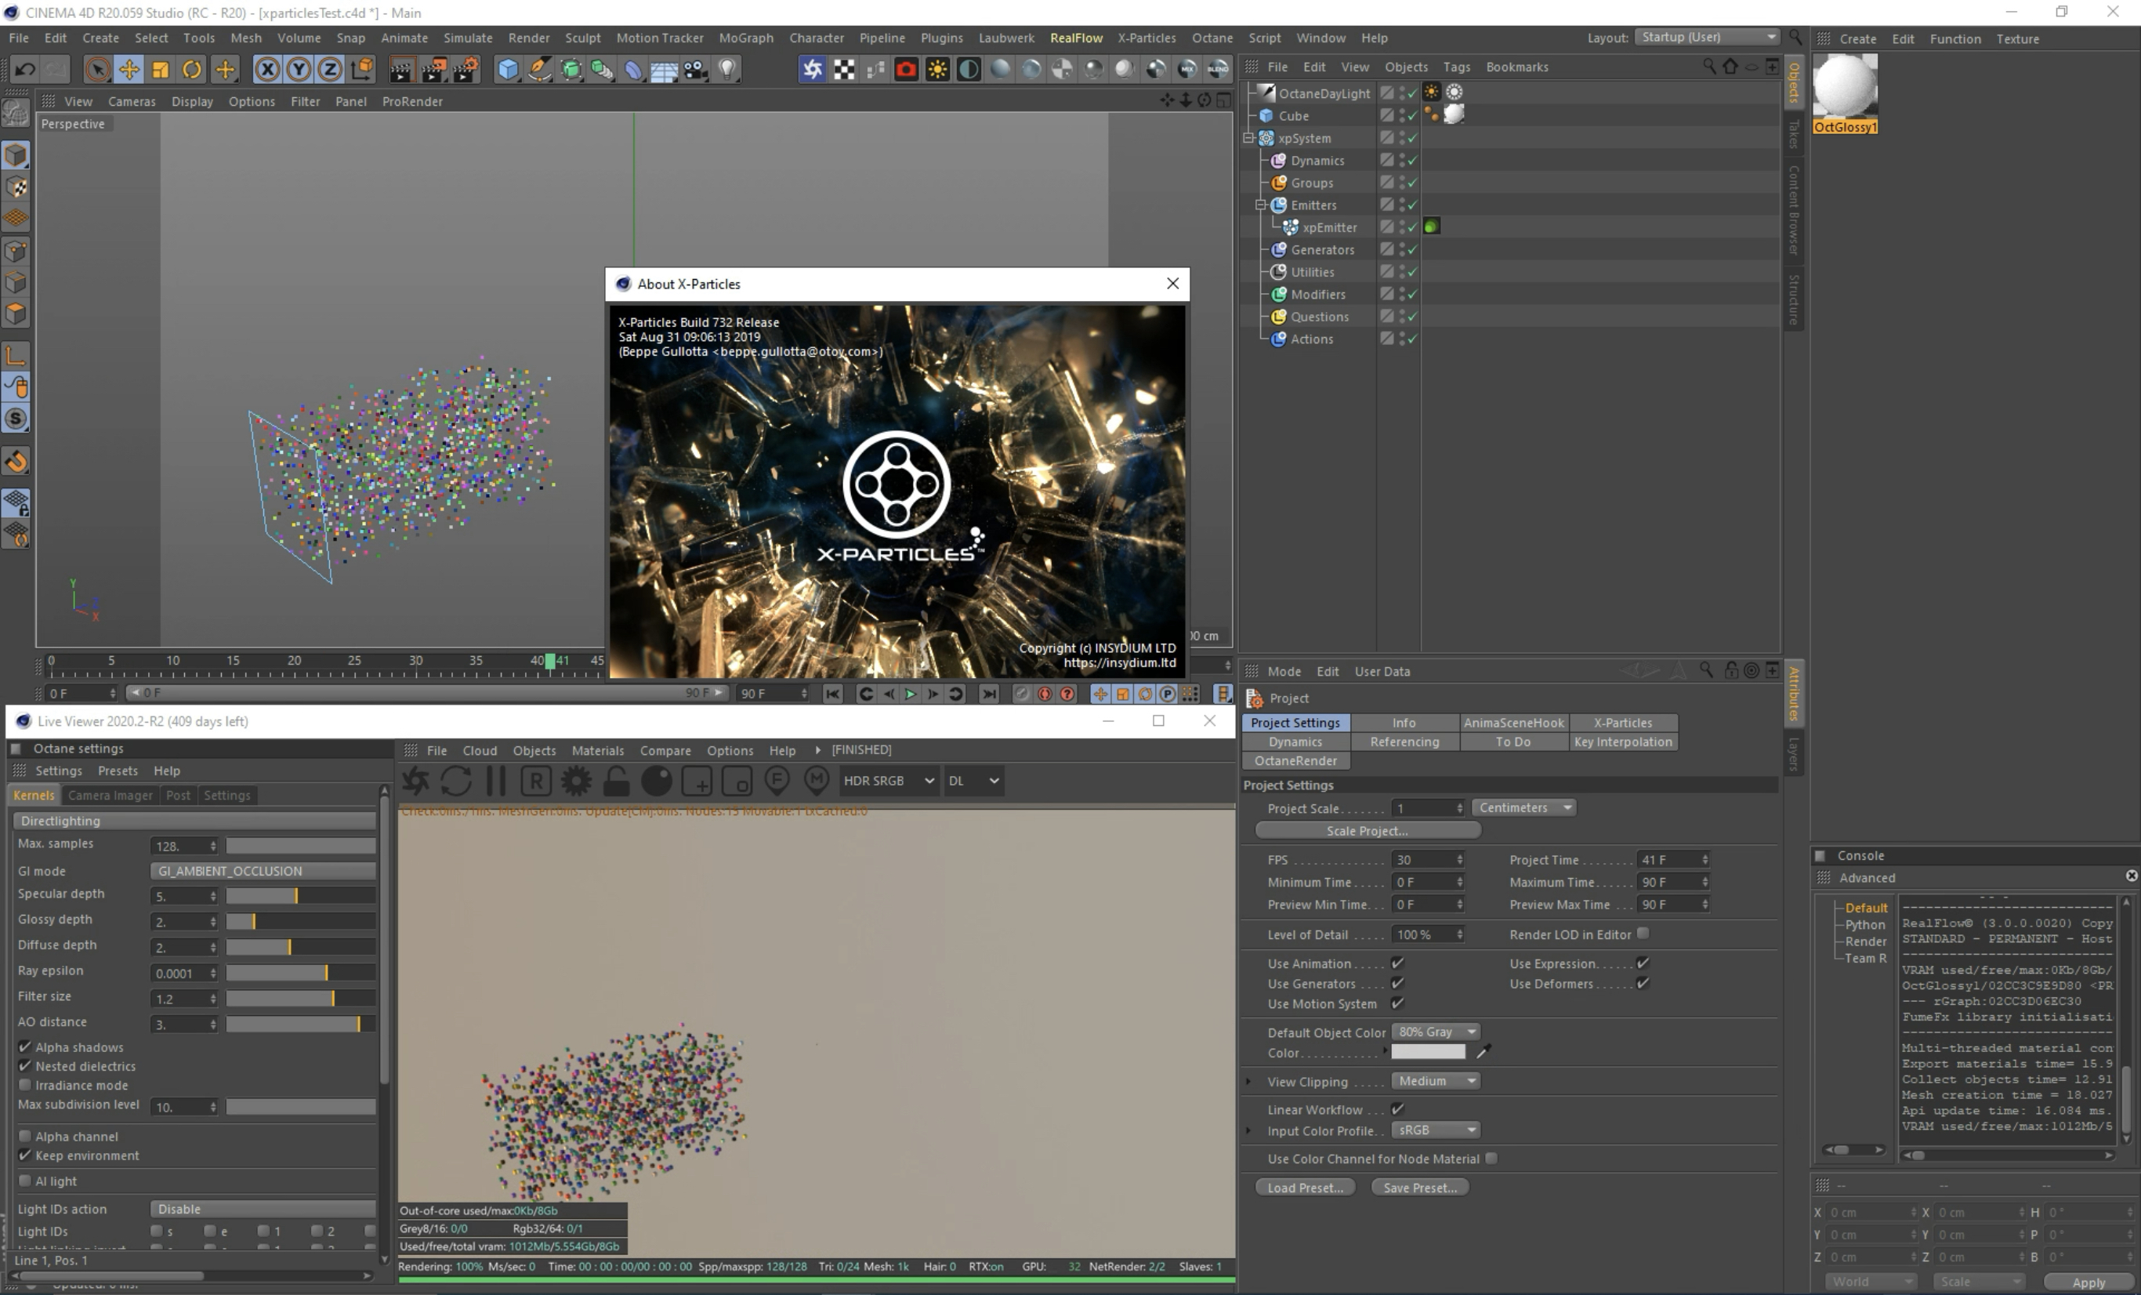The image size is (2141, 1295).
Task: Select the Move tool in the toolbar
Action: [129, 70]
